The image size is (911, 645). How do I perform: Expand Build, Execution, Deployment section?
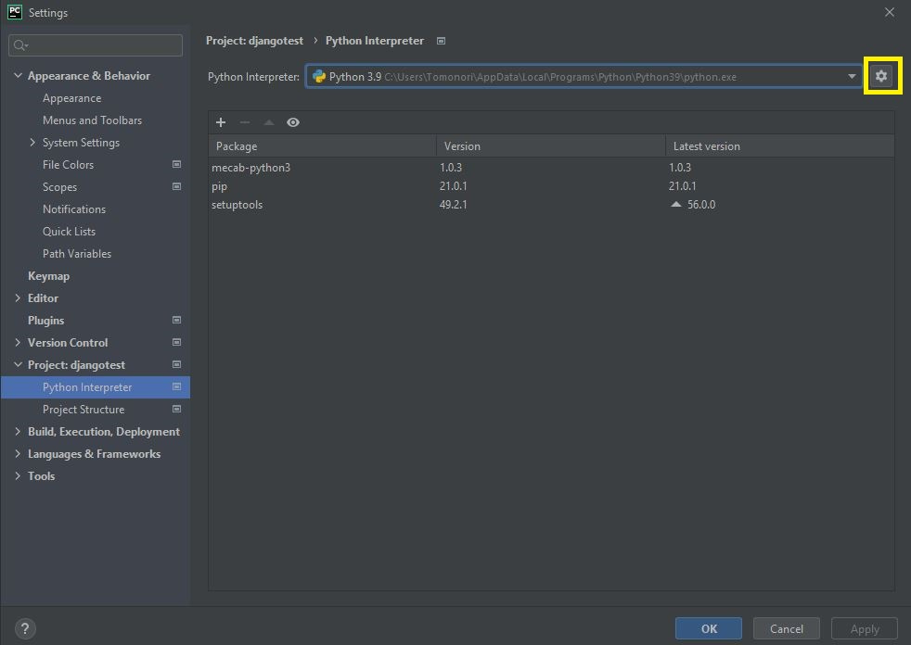(x=19, y=432)
